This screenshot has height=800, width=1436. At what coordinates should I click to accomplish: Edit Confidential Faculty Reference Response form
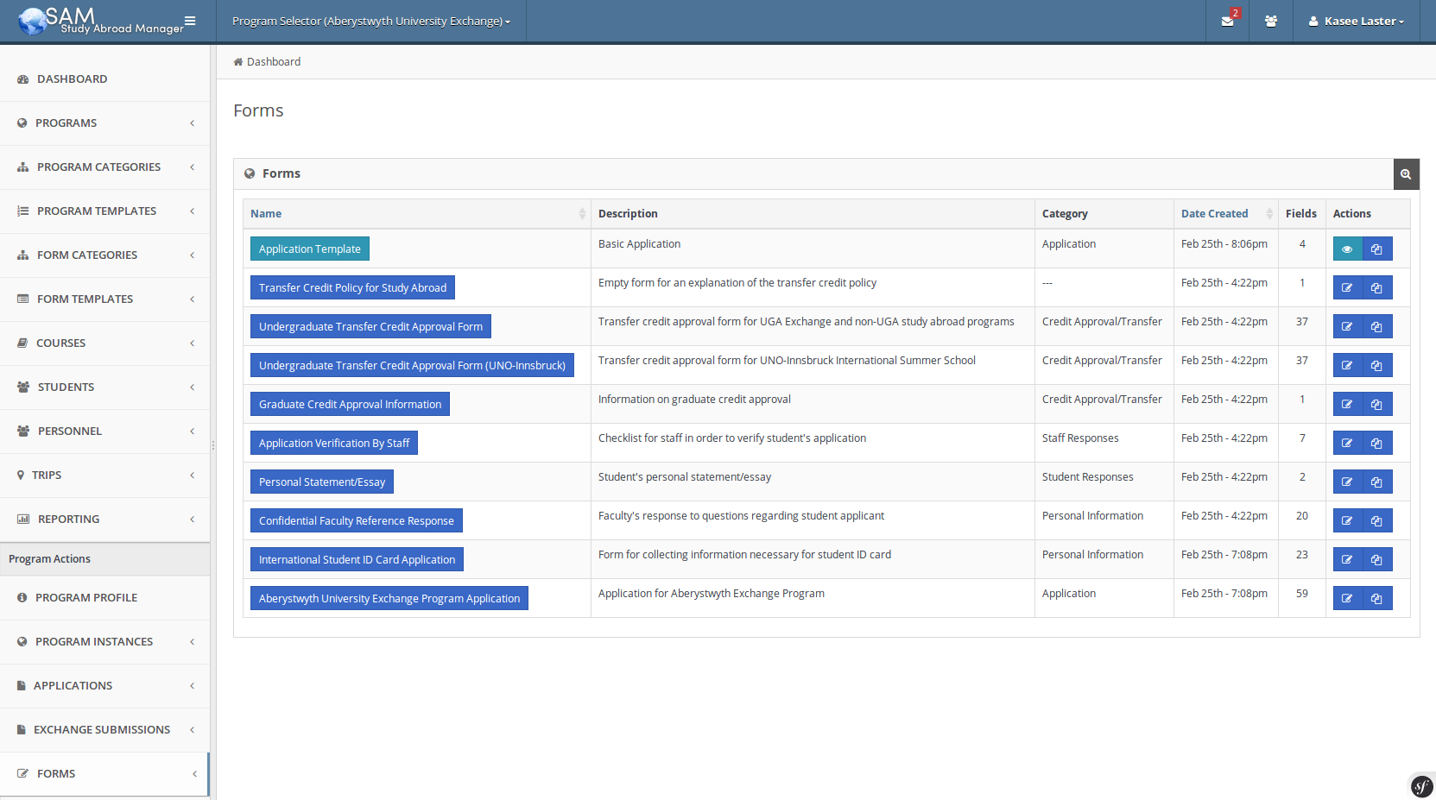(1347, 520)
